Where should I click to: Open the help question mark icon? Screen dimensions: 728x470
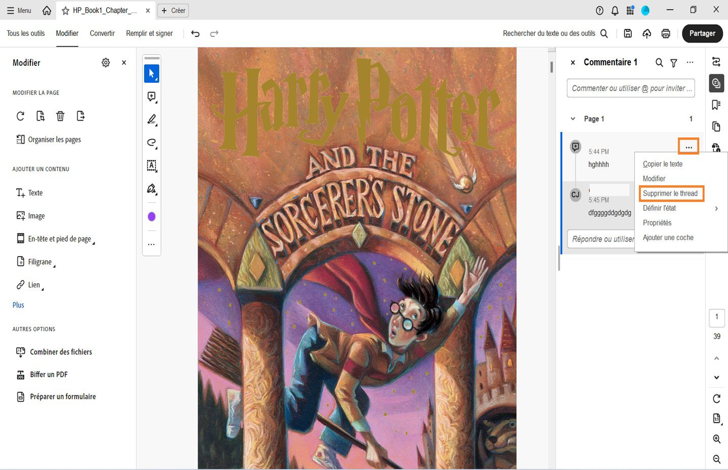(x=600, y=10)
